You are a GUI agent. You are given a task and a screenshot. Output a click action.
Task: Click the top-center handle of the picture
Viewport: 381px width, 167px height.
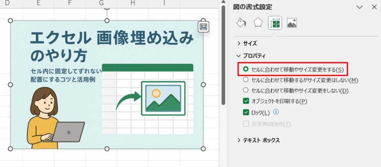[x=107, y=21]
